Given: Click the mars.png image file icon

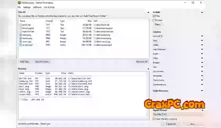Looking at the screenshot, I should [x=21, y=35].
